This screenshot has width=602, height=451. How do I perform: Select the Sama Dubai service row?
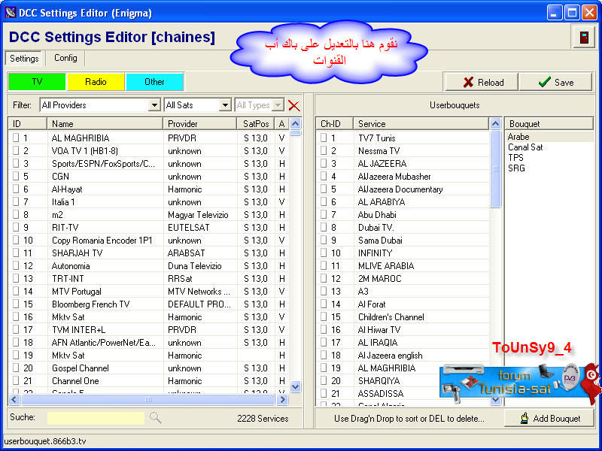tap(403, 240)
